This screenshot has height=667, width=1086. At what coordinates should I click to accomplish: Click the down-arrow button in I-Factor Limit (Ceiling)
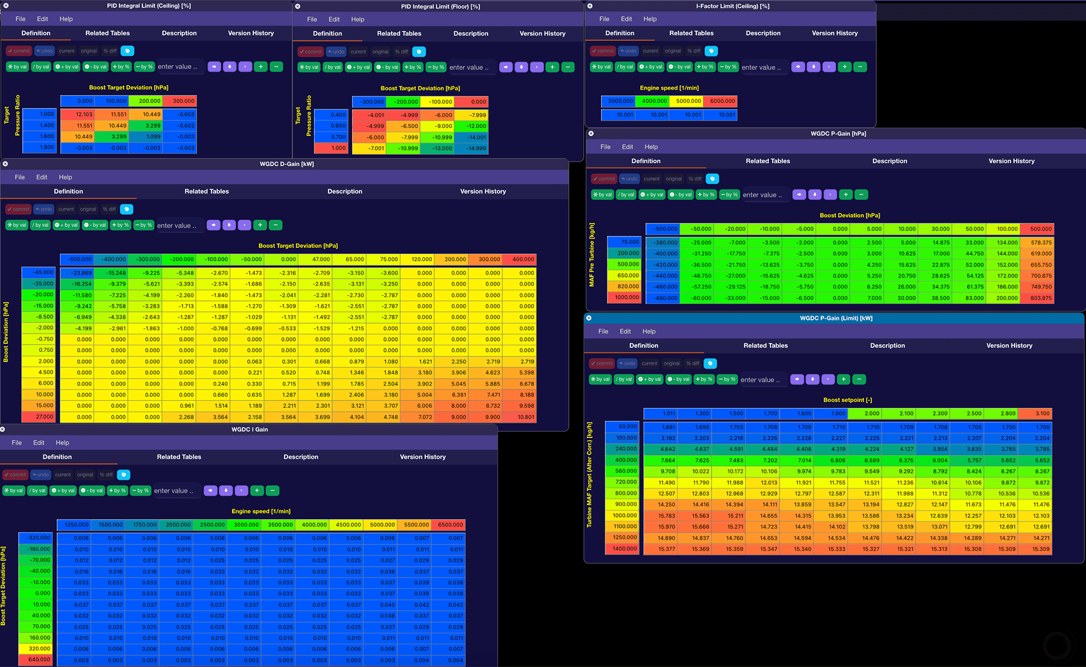pyautogui.click(x=813, y=67)
